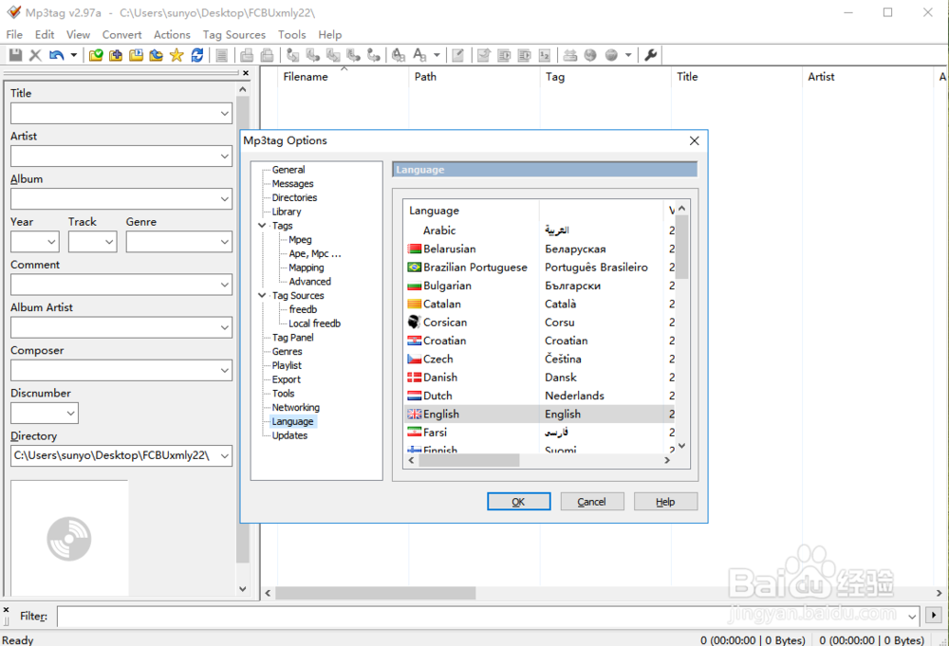
Task: Click the Load playlist folder icon
Action: pos(136,55)
